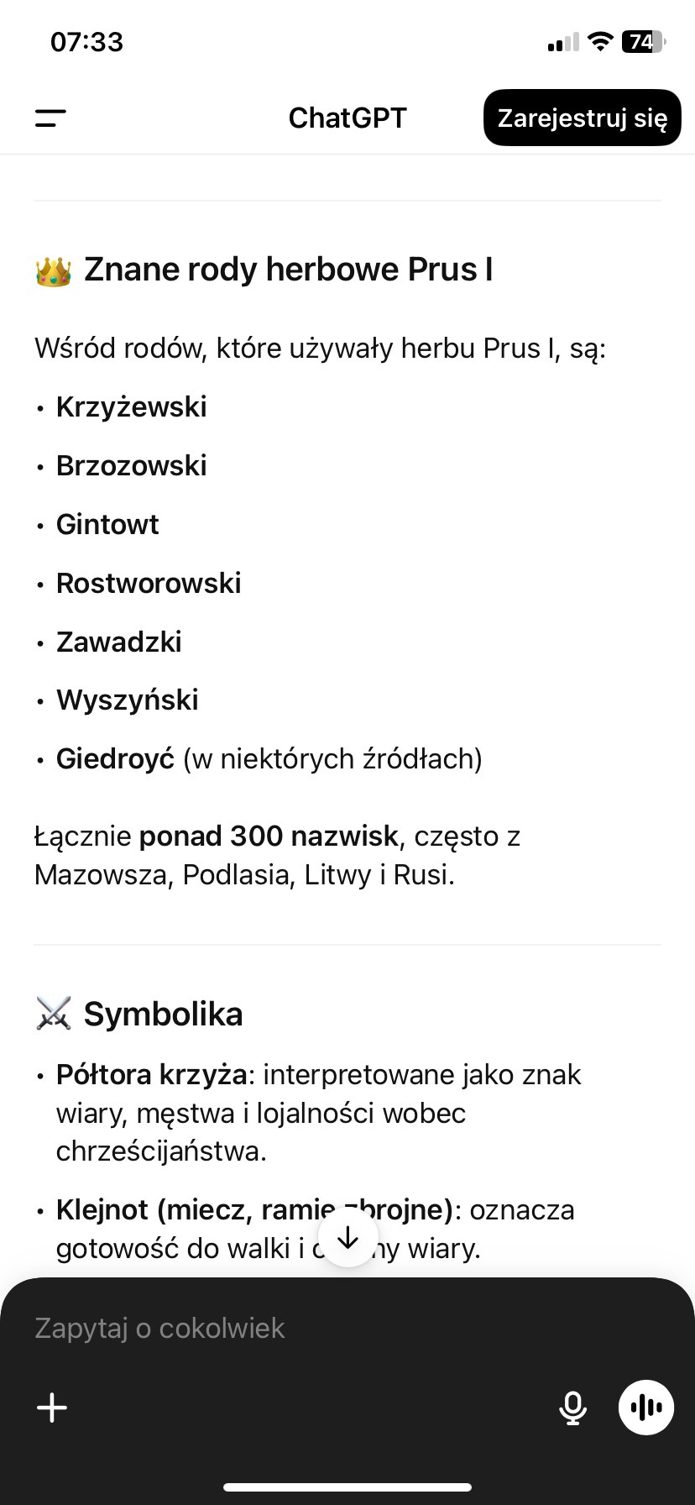The height and width of the screenshot is (1505, 695).
Task: Tap the Symbolika section heading
Action: (163, 1014)
